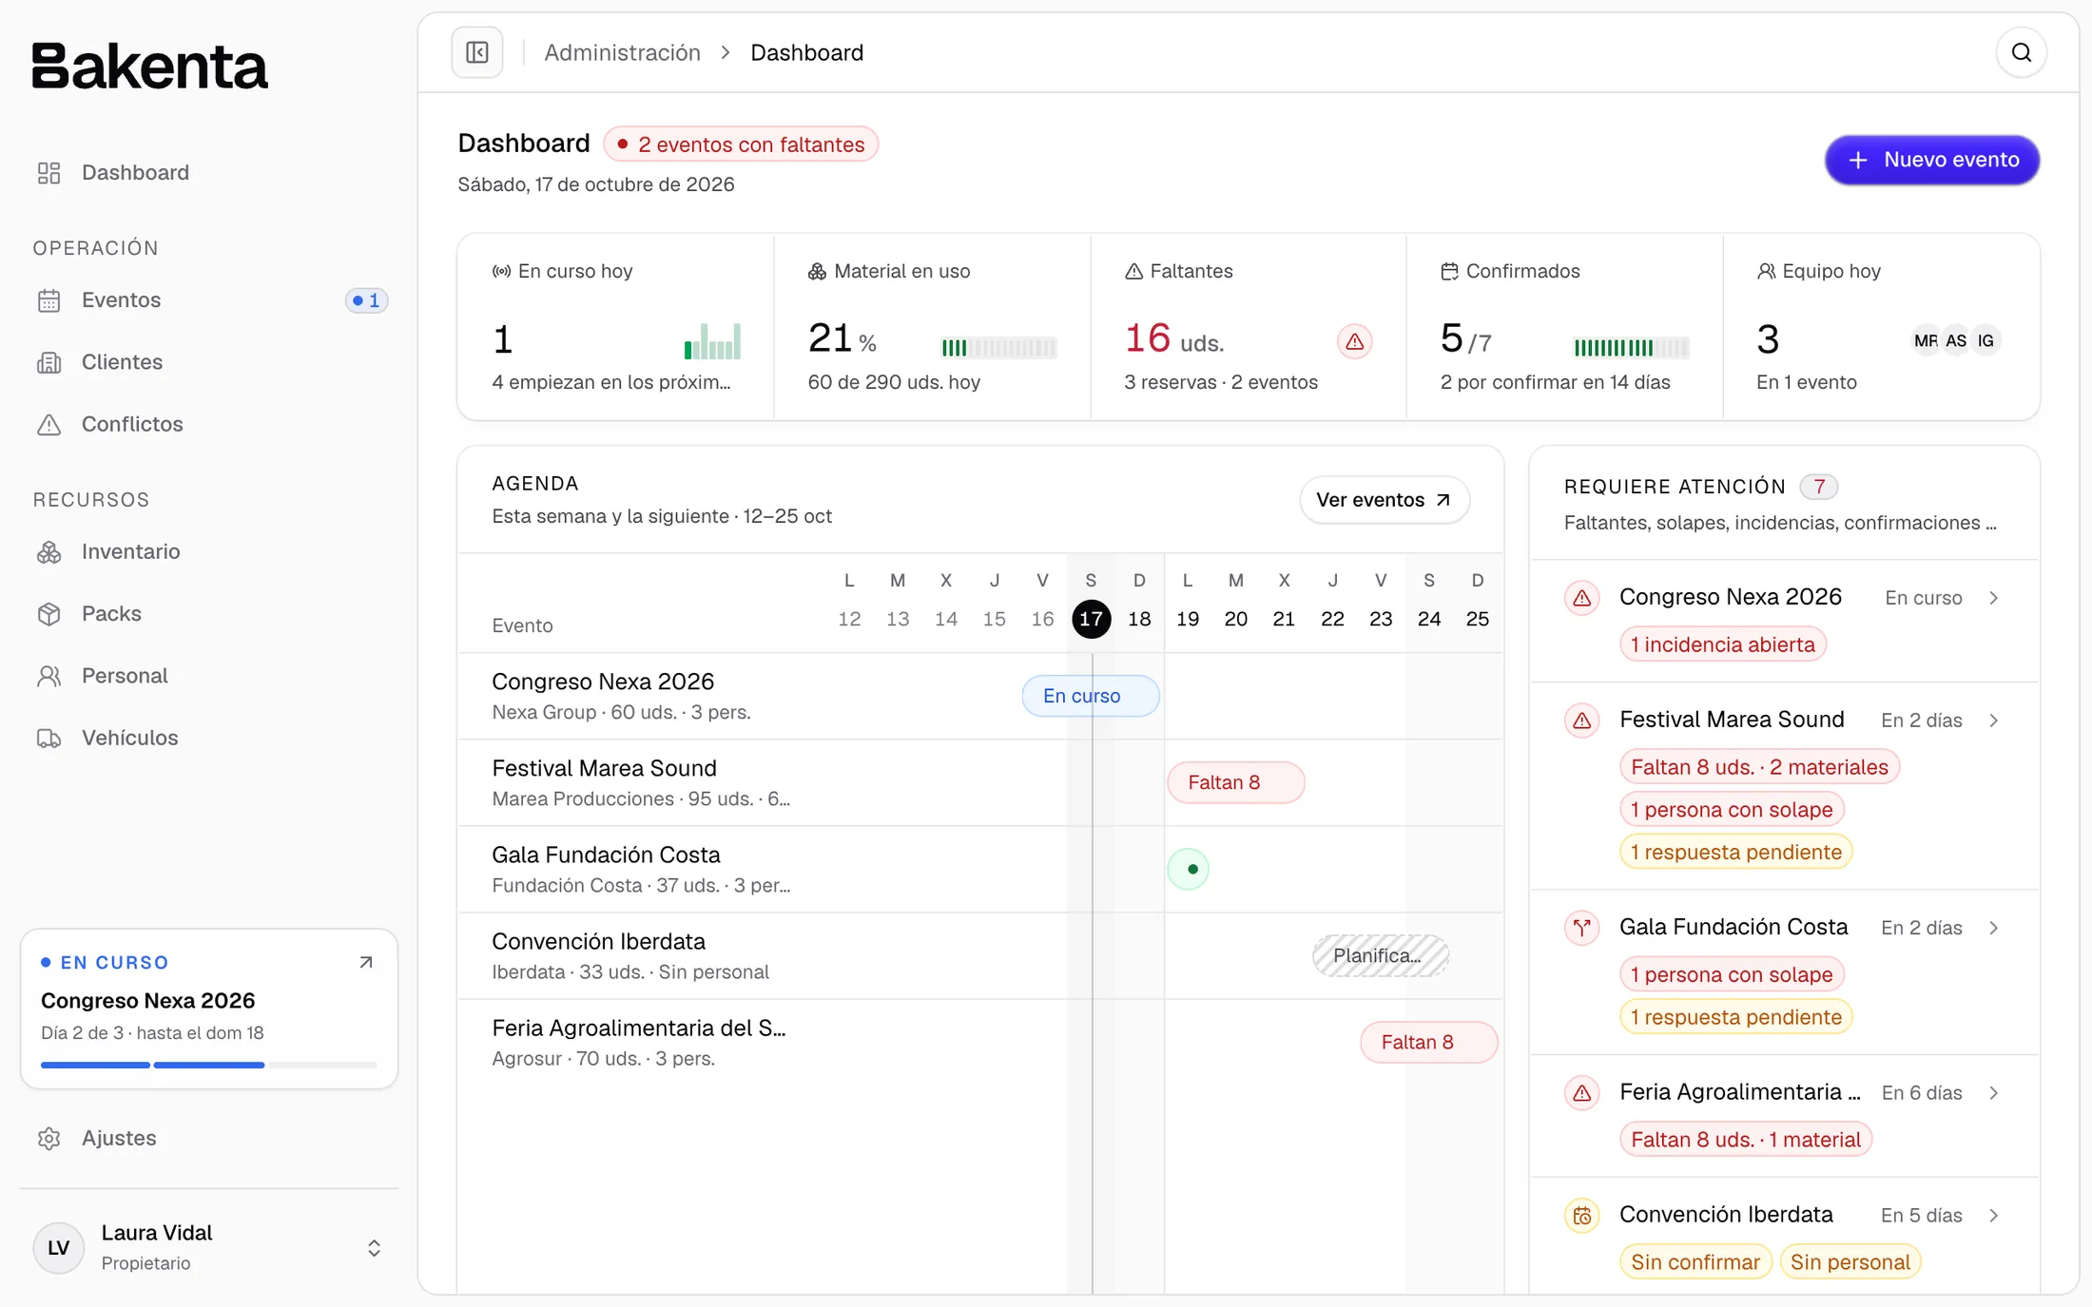The height and width of the screenshot is (1307, 2092).
Task: Click the En curso bar for Congreso Nexa
Action: (x=1091, y=696)
